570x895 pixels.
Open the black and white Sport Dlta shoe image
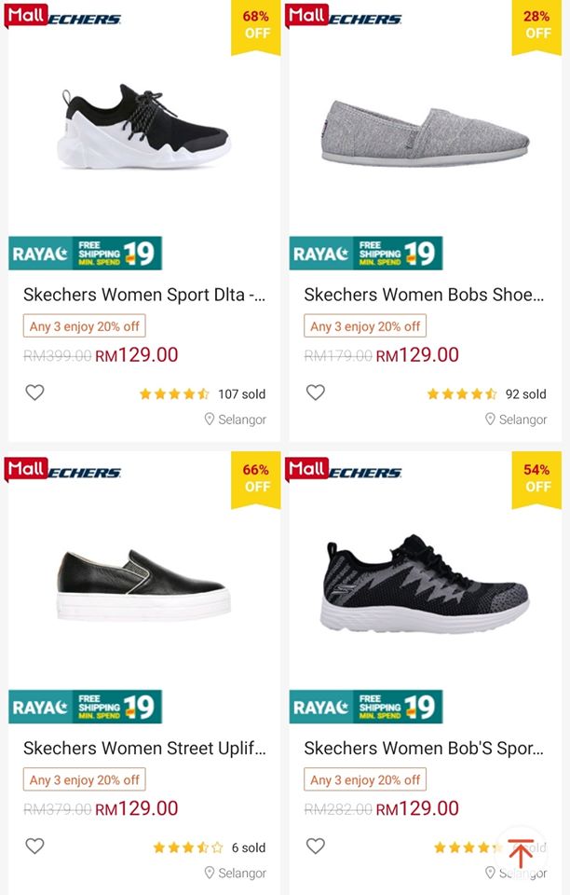coord(144,131)
